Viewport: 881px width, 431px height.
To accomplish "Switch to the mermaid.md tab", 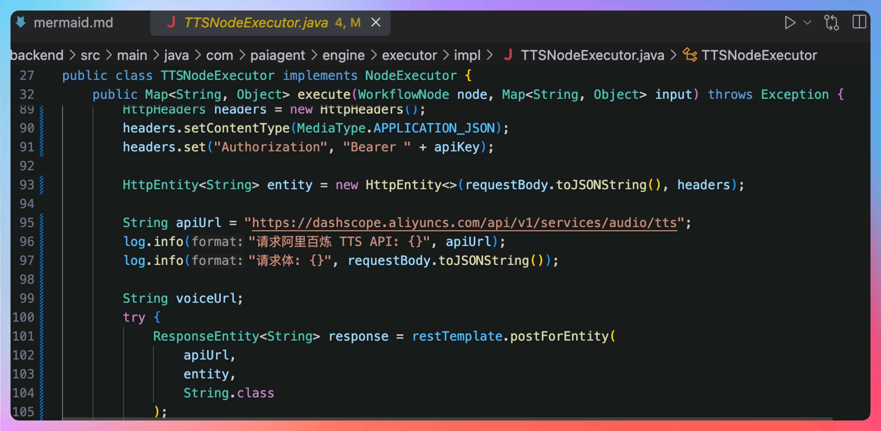I will click(x=73, y=23).
